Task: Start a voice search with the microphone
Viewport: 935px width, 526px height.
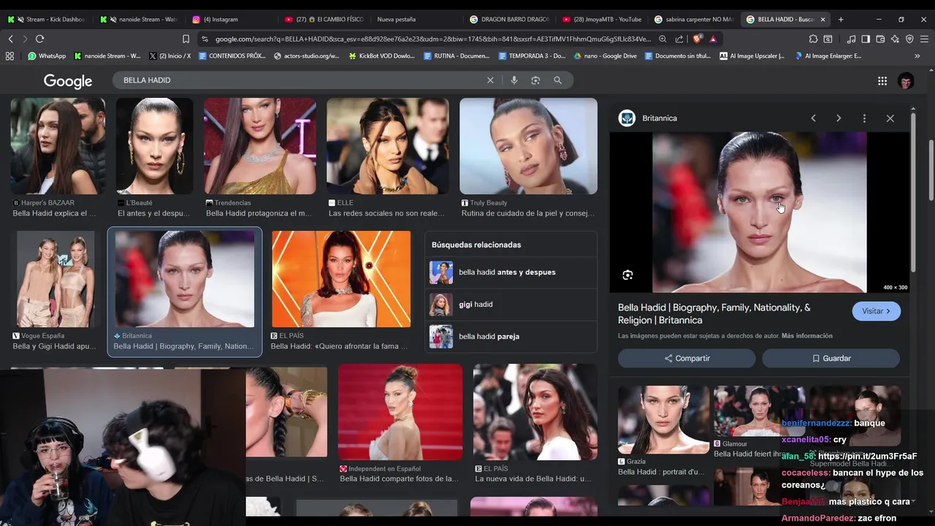Action: click(x=514, y=80)
